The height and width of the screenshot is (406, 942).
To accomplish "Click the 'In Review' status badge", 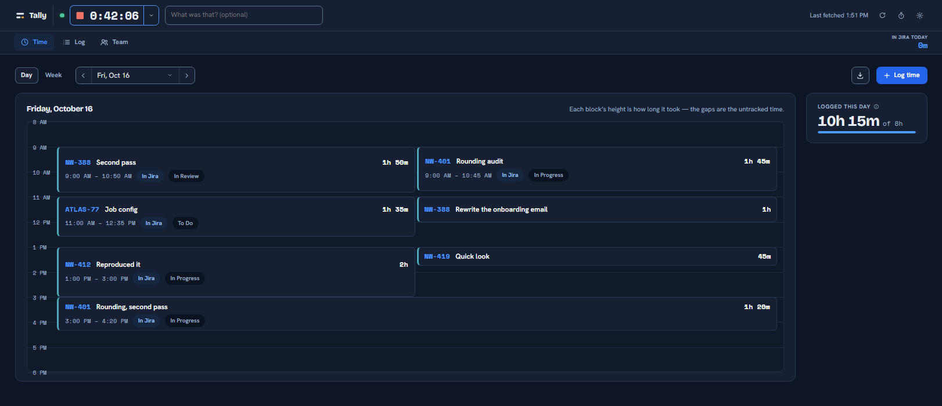I will coord(186,176).
